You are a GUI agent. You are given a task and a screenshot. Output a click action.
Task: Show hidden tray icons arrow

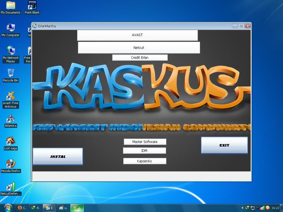coord(242,208)
